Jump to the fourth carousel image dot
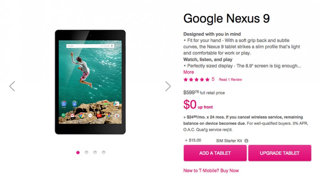Image resolution: width=320 pixels, height=181 pixels. [x=104, y=152]
